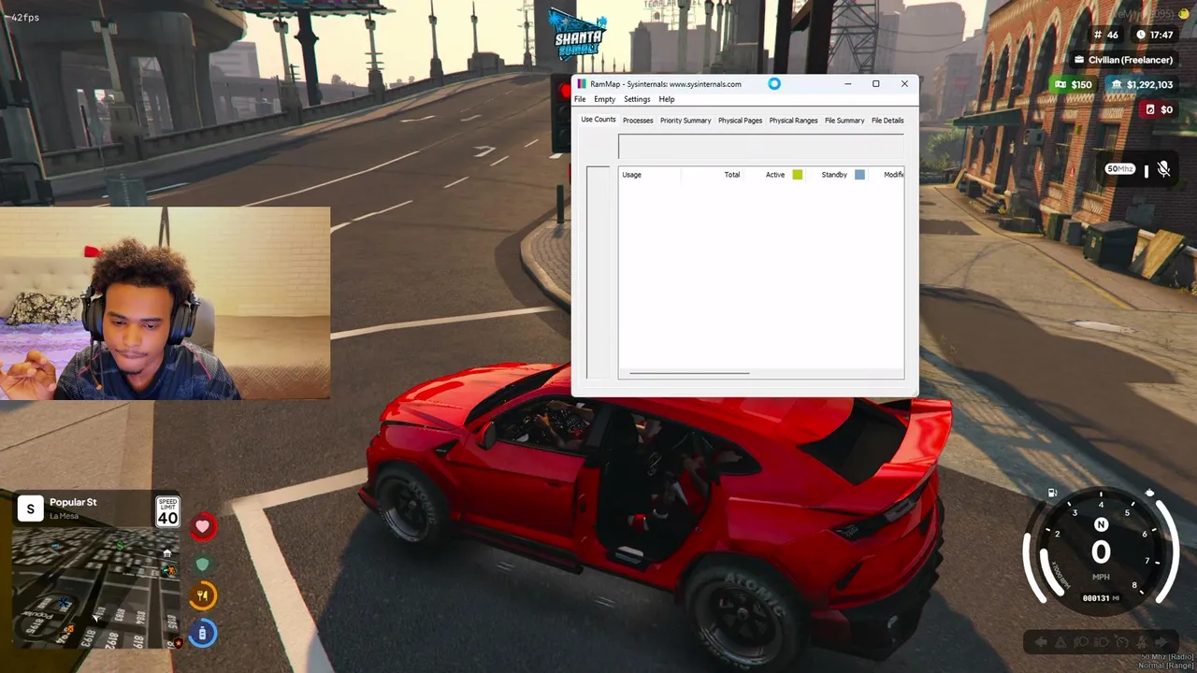Click the green shield armor icon
This screenshot has height=673, width=1197.
pyautogui.click(x=203, y=564)
